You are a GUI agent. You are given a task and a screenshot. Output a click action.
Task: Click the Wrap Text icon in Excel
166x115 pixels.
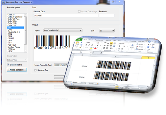coord(114,43)
